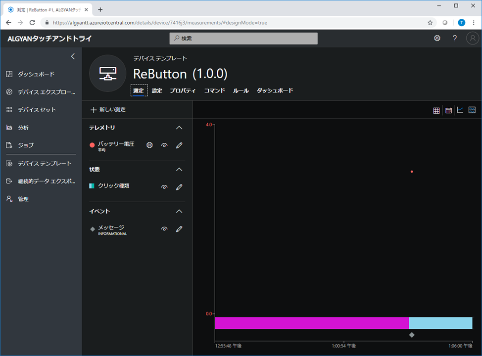Collapse the left navigation sidebar
Image resolution: width=482 pixels, height=356 pixels.
click(73, 56)
